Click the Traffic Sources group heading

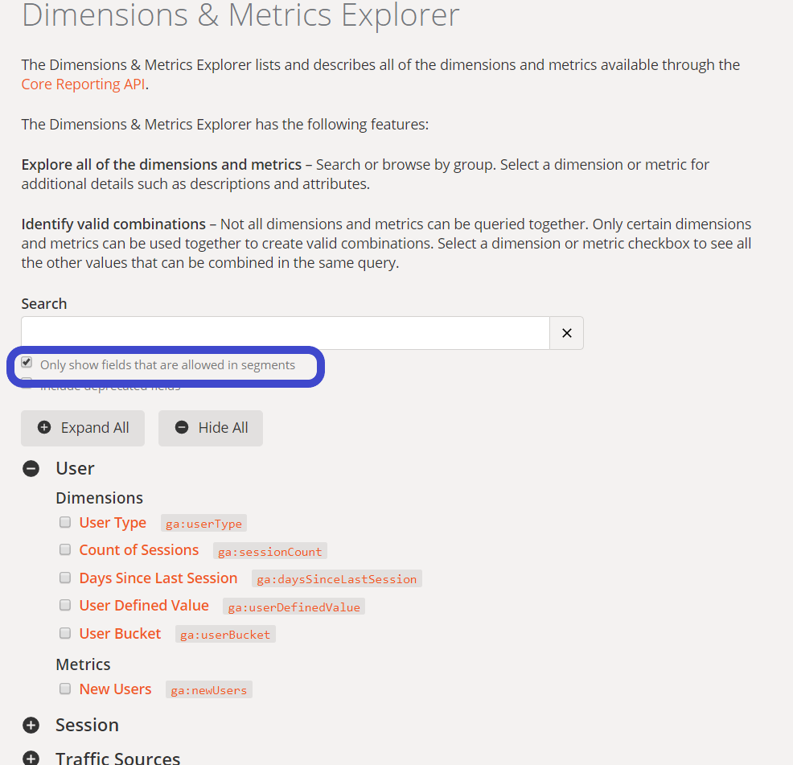click(118, 758)
